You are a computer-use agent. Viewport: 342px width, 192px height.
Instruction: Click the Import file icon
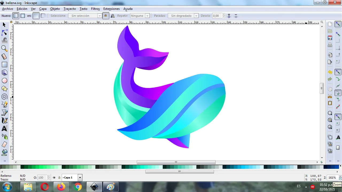tap(330, 55)
